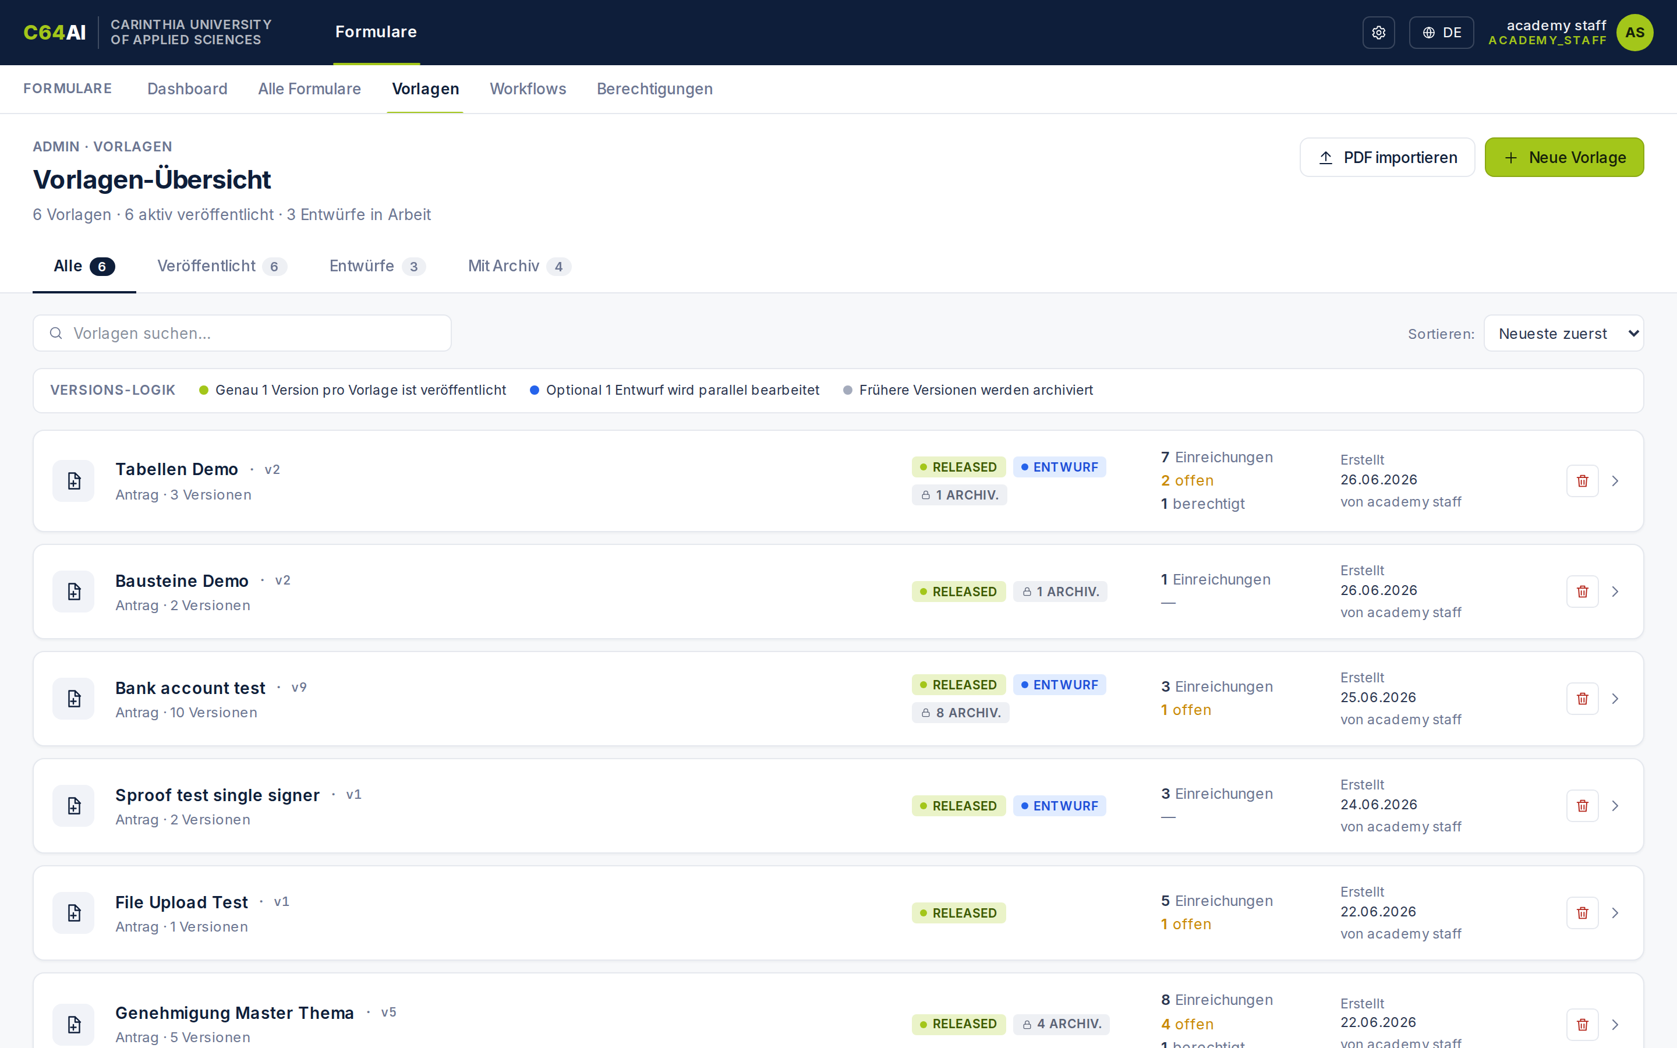Open Sproof test single signer via chevron
Viewport: 1677px width, 1048px height.
click(1615, 805)
